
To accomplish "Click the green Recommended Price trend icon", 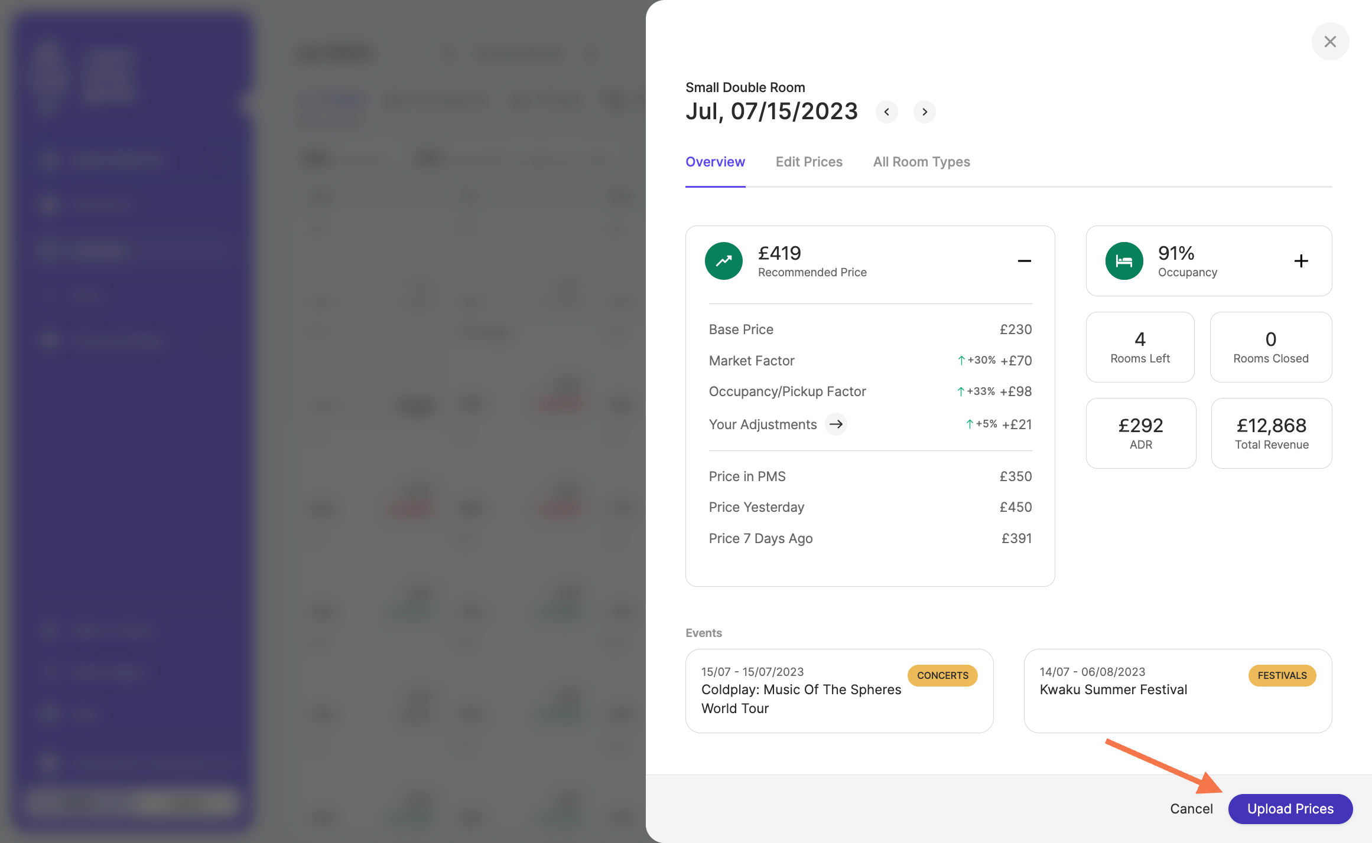I will click(x=724, y=261).
